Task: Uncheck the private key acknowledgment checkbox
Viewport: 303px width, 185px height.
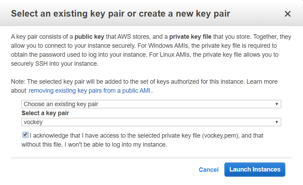Action: click(25, 135)
